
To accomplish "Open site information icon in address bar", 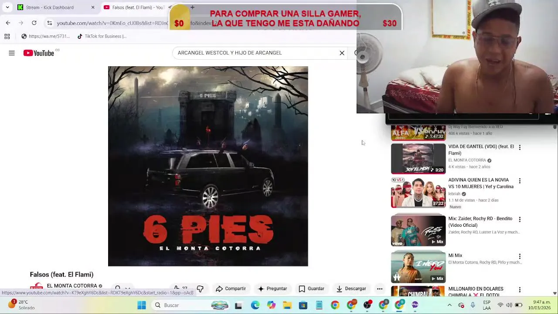I will pos(50,23).
